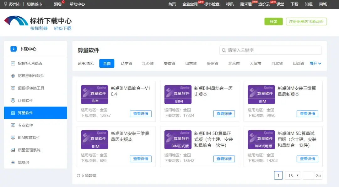Open the page size dropdown showing 15

pos(293,175)
